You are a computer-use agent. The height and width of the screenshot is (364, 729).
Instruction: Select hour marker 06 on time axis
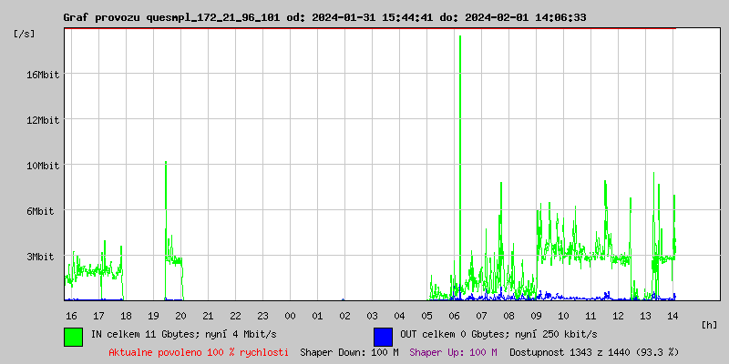click(454, 315)
